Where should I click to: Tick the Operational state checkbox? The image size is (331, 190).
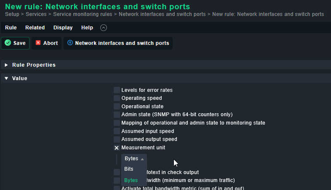click(x=117, y=107)
